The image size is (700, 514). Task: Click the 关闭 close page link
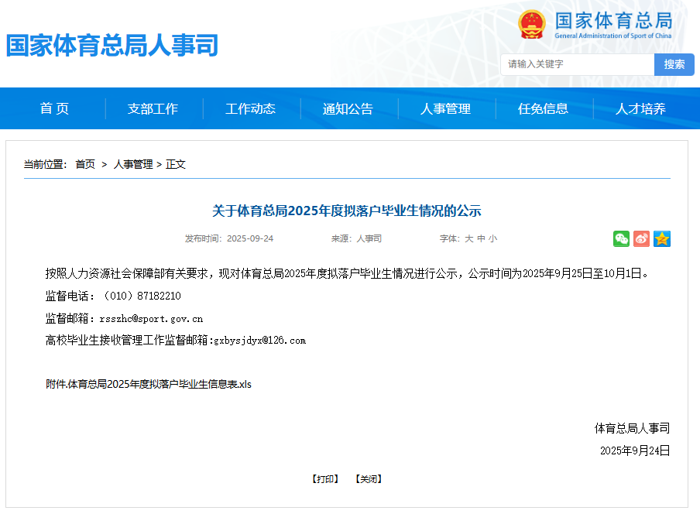(x=369, y=479)
